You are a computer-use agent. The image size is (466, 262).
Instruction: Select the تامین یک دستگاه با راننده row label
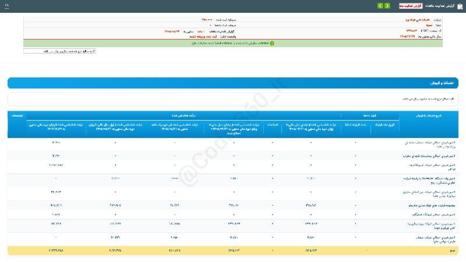pyautogui.click(x=429, y=180)
